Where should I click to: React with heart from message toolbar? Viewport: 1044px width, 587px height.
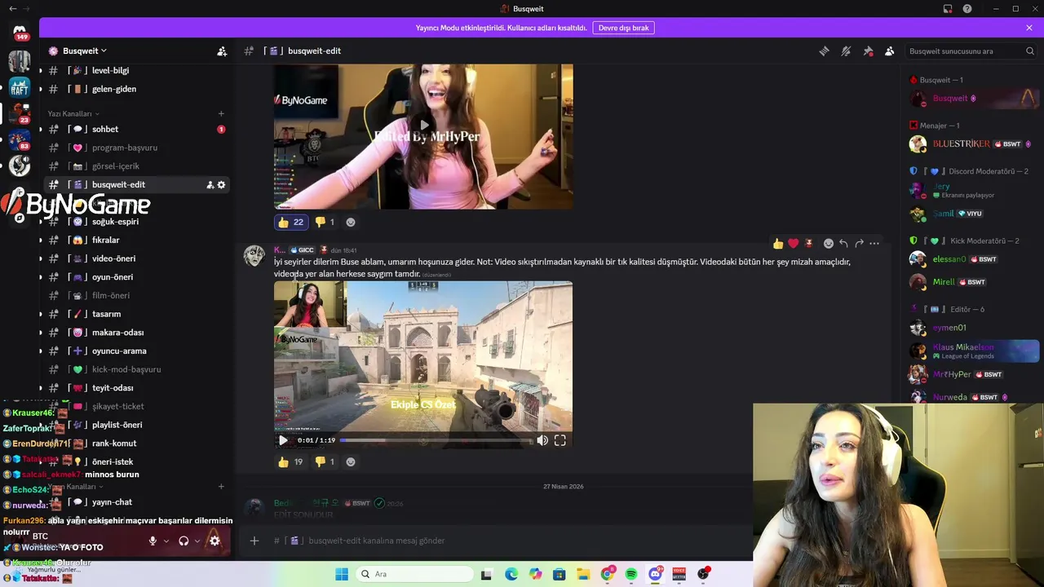click(x=794, y=243)
